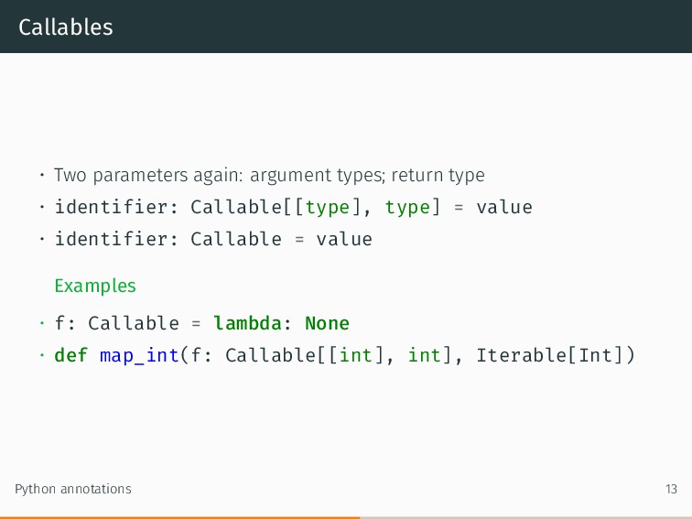Click the unfilled grey part of progress bar
Screen dimensions: 692x519
[x=525, y=518]
